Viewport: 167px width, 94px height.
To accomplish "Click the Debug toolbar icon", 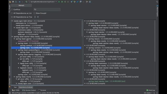I will click(62, 2).
